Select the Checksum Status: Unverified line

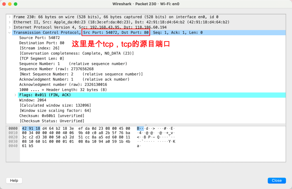(x=52, y=121)
